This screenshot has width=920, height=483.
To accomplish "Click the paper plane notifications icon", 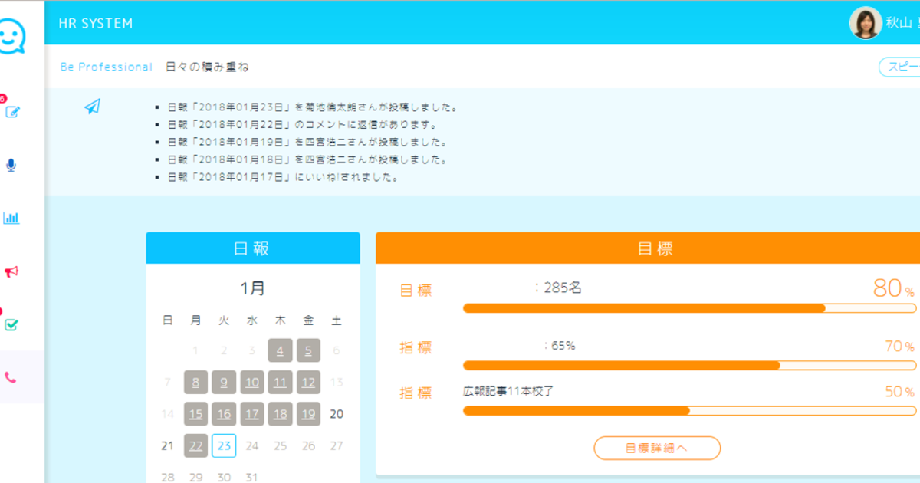I will coord(93,107).
